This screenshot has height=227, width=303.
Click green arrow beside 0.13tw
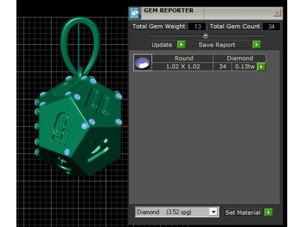(261, 67)
